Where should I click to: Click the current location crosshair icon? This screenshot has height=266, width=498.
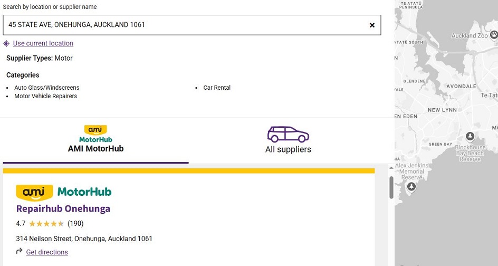(6, 43)
